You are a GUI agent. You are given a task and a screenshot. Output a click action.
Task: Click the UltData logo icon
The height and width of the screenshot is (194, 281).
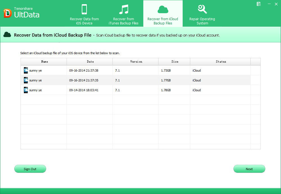7,13
